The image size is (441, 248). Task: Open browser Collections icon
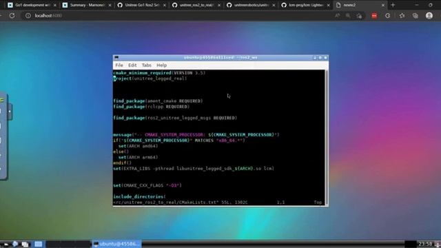click(416, 16)
